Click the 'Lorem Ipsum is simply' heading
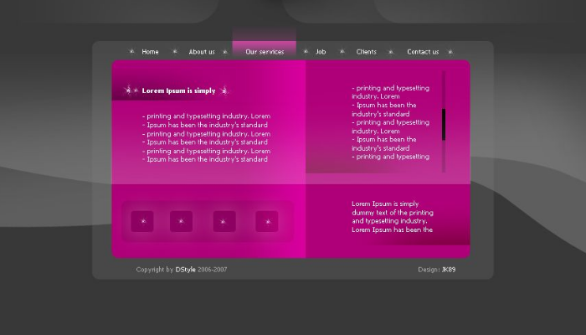The image size is (586, 335). click(x=178, y=90)
